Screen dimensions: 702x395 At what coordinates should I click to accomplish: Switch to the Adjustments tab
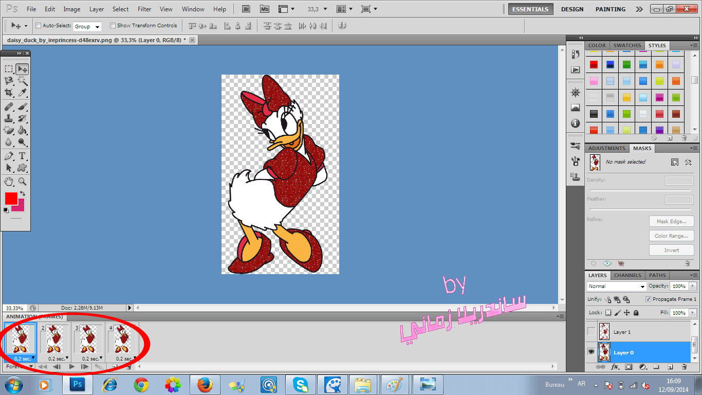point(607,149)
